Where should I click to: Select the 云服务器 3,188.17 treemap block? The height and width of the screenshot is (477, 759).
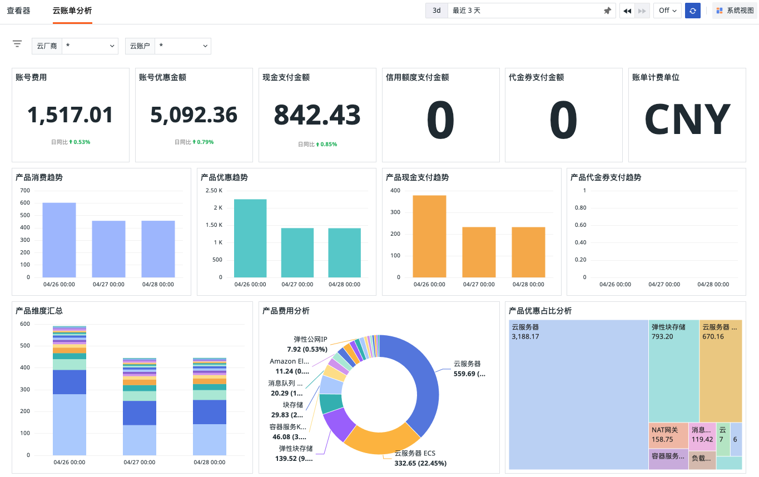(578, 395)
